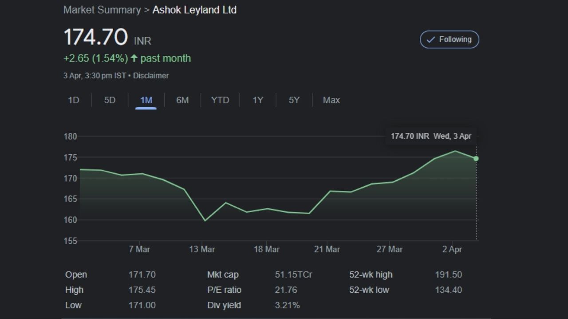Click the Open value 171.70
568x319 pixels.
point(142,275)
